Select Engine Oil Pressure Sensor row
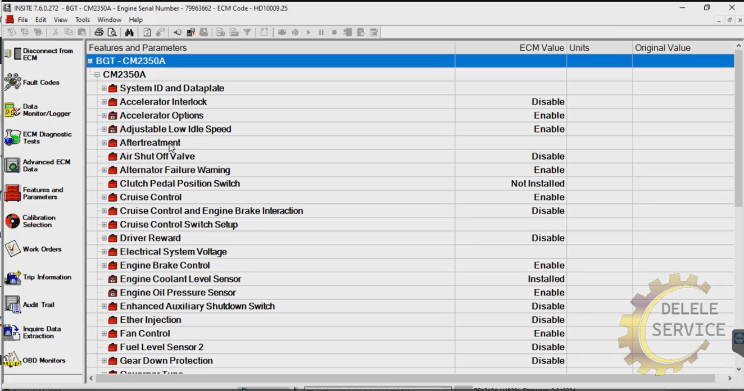This screenshot has width=744, height=391. pos(410,293)
